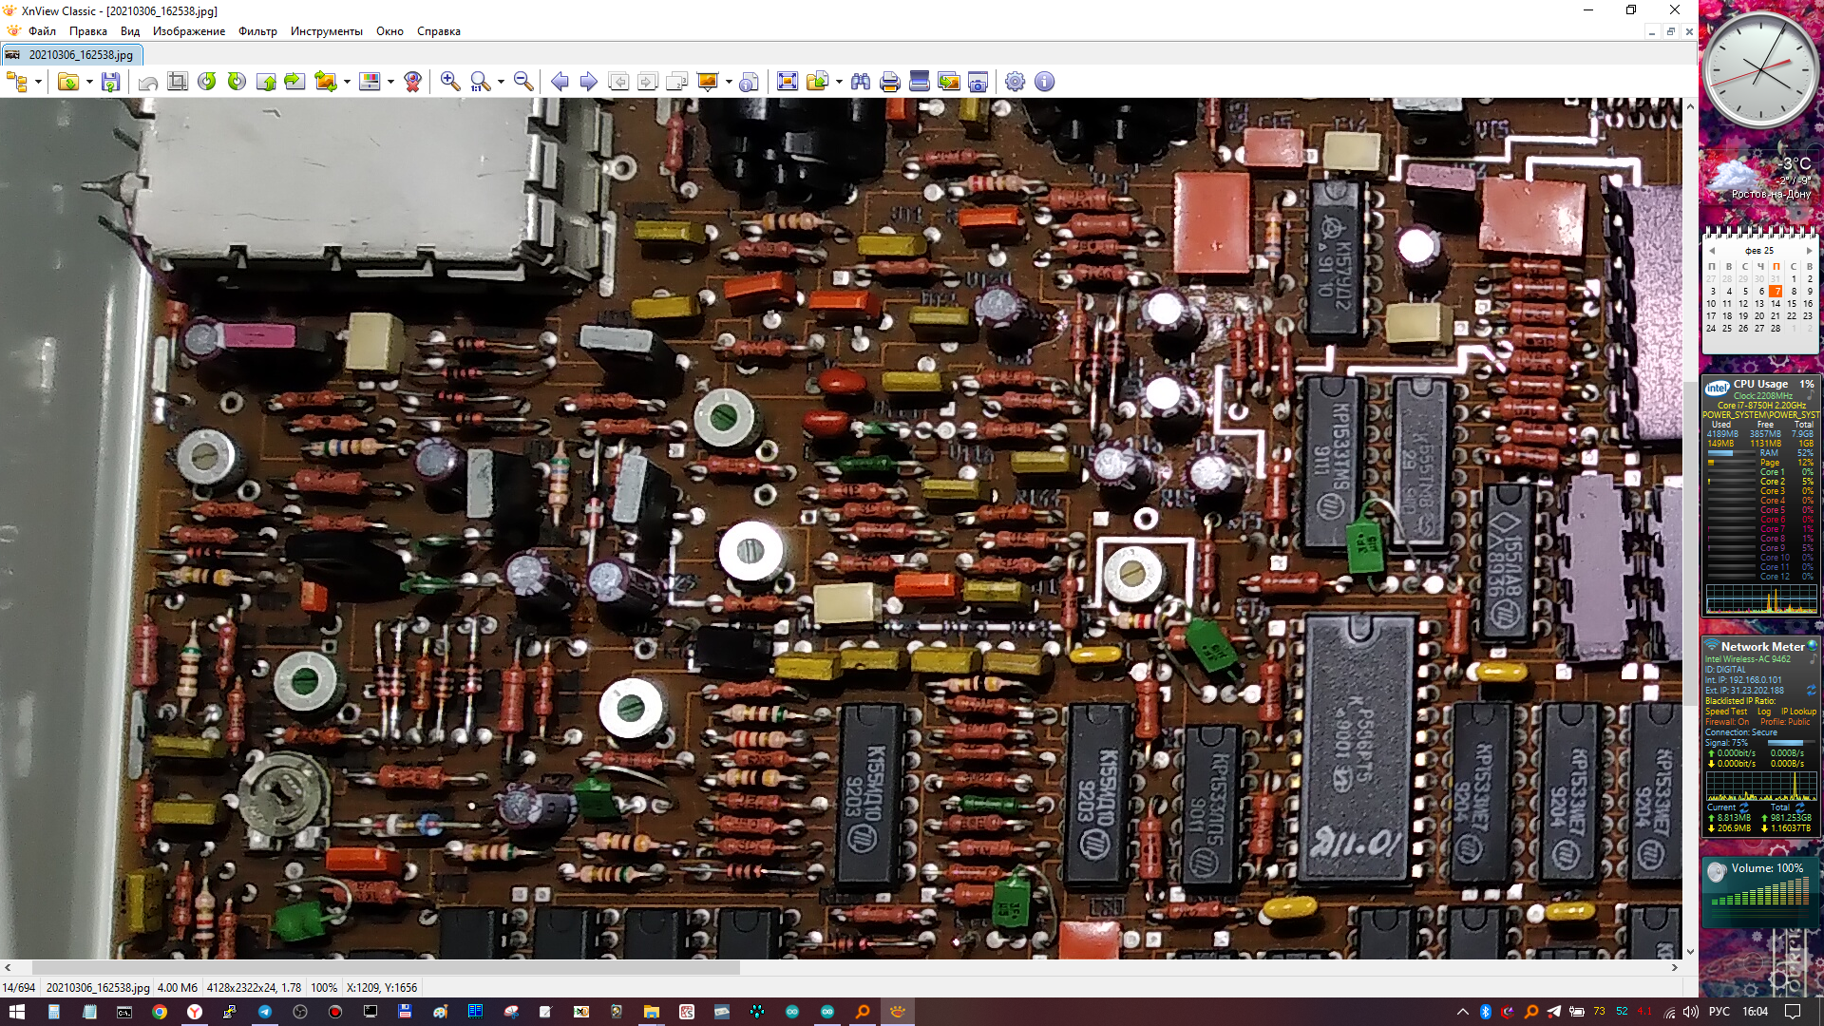Click IP Lookup link in Network Meter

[x=1798, y=712]
